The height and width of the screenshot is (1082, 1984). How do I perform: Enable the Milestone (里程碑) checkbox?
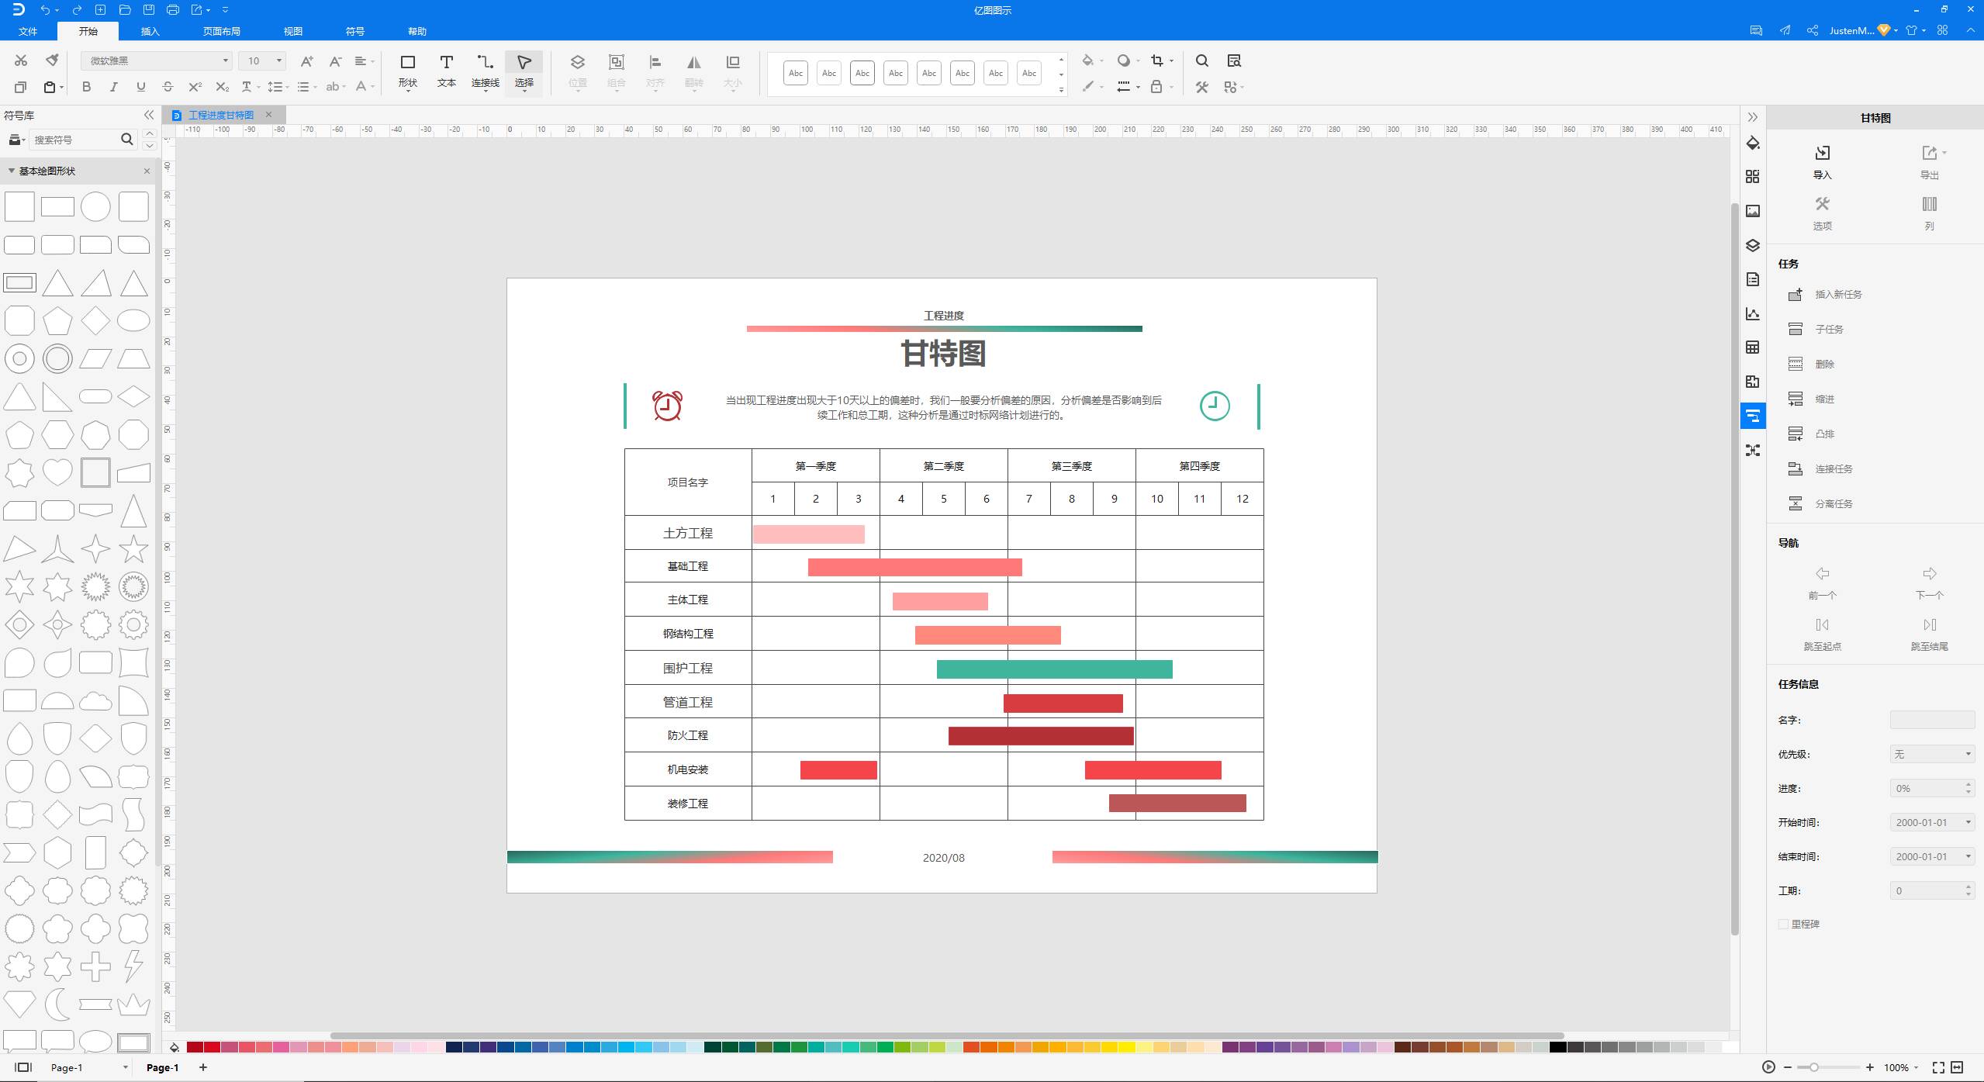click(1783, 924)
